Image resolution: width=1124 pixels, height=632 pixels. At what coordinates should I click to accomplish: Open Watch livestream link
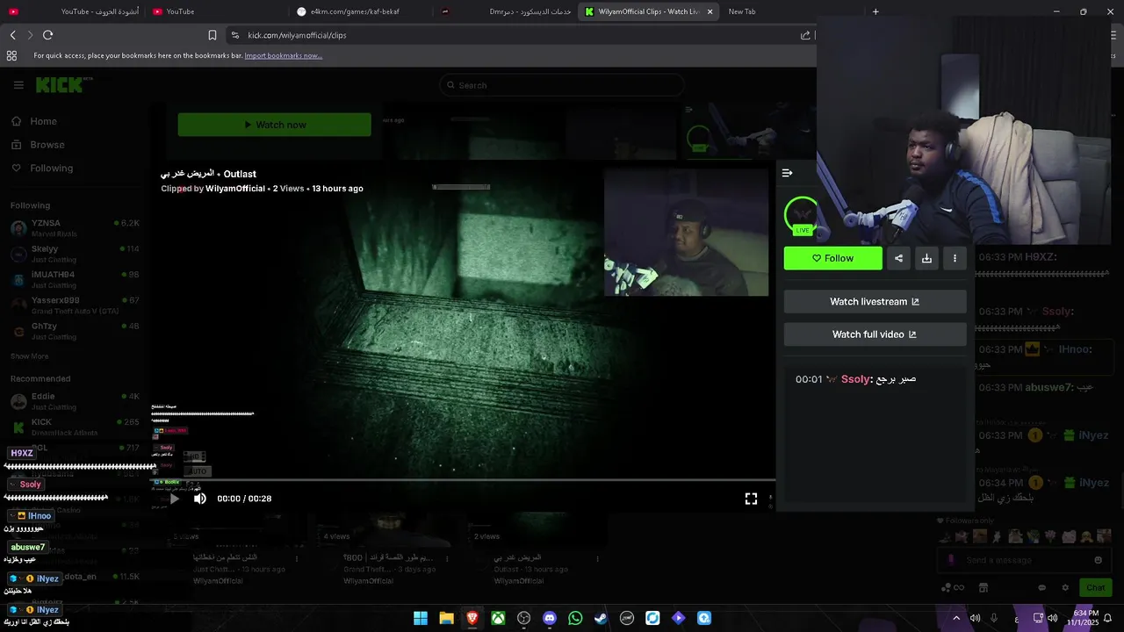click(x=875, y=301)
